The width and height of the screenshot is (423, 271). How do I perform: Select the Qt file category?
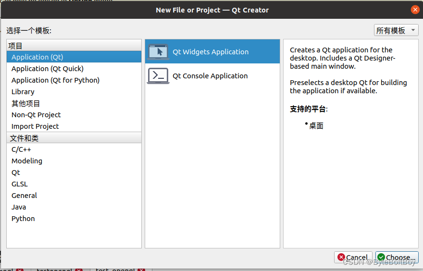click(x=74, y=172)
